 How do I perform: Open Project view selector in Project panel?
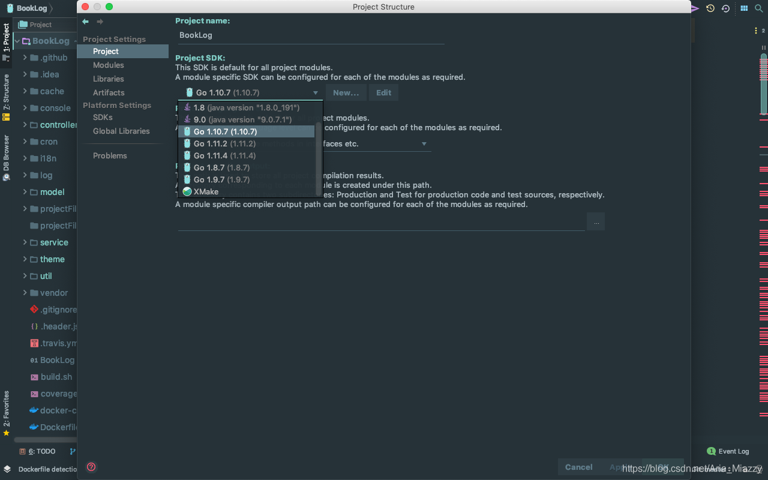36,25
